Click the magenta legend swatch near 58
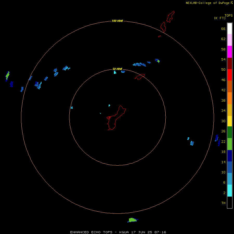The width and height of the screenshot is (234, 234). pyautogui.click(x=230, y=52)
